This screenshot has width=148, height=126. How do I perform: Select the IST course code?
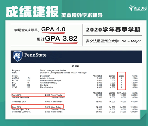pyautogui.click(x=14, y=85)
